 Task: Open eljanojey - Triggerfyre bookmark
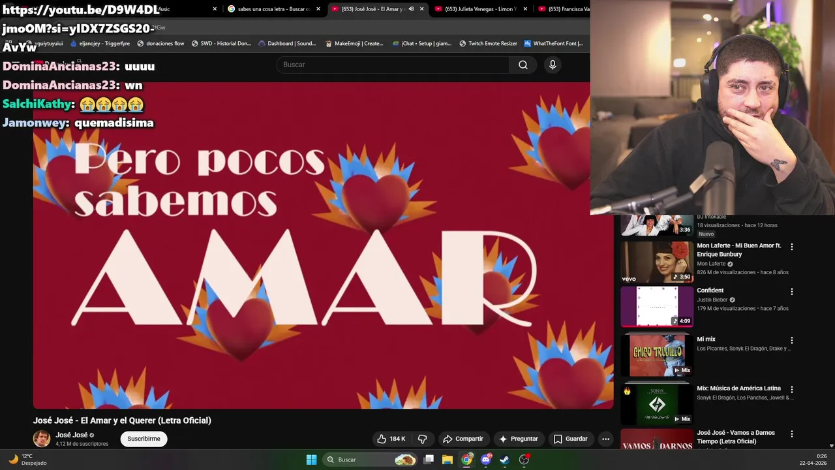coord(99,44)
